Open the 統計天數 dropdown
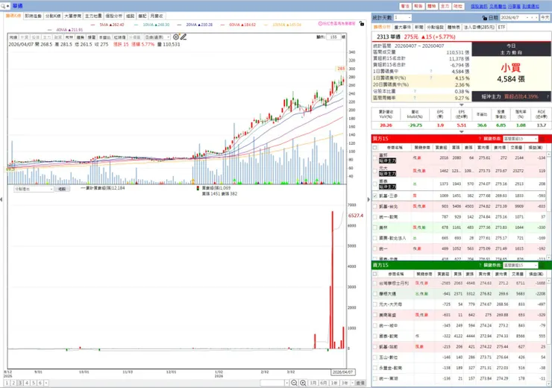Image resolution: width=552 pixels, height=388 pixels. point(403,17)
